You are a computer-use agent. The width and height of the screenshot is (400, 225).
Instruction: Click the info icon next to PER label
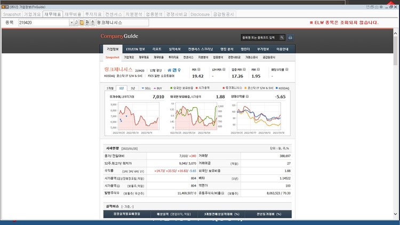coord(199,69)
